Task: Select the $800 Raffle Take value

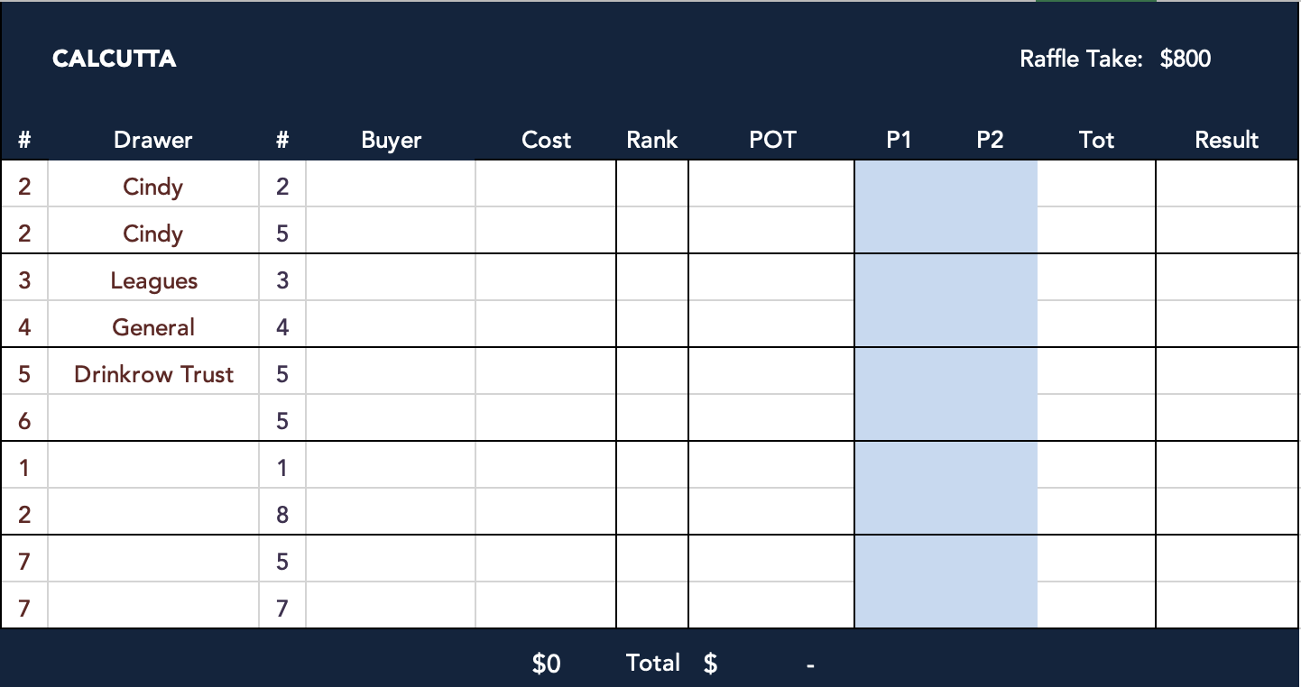Action: click(1185, 60)
